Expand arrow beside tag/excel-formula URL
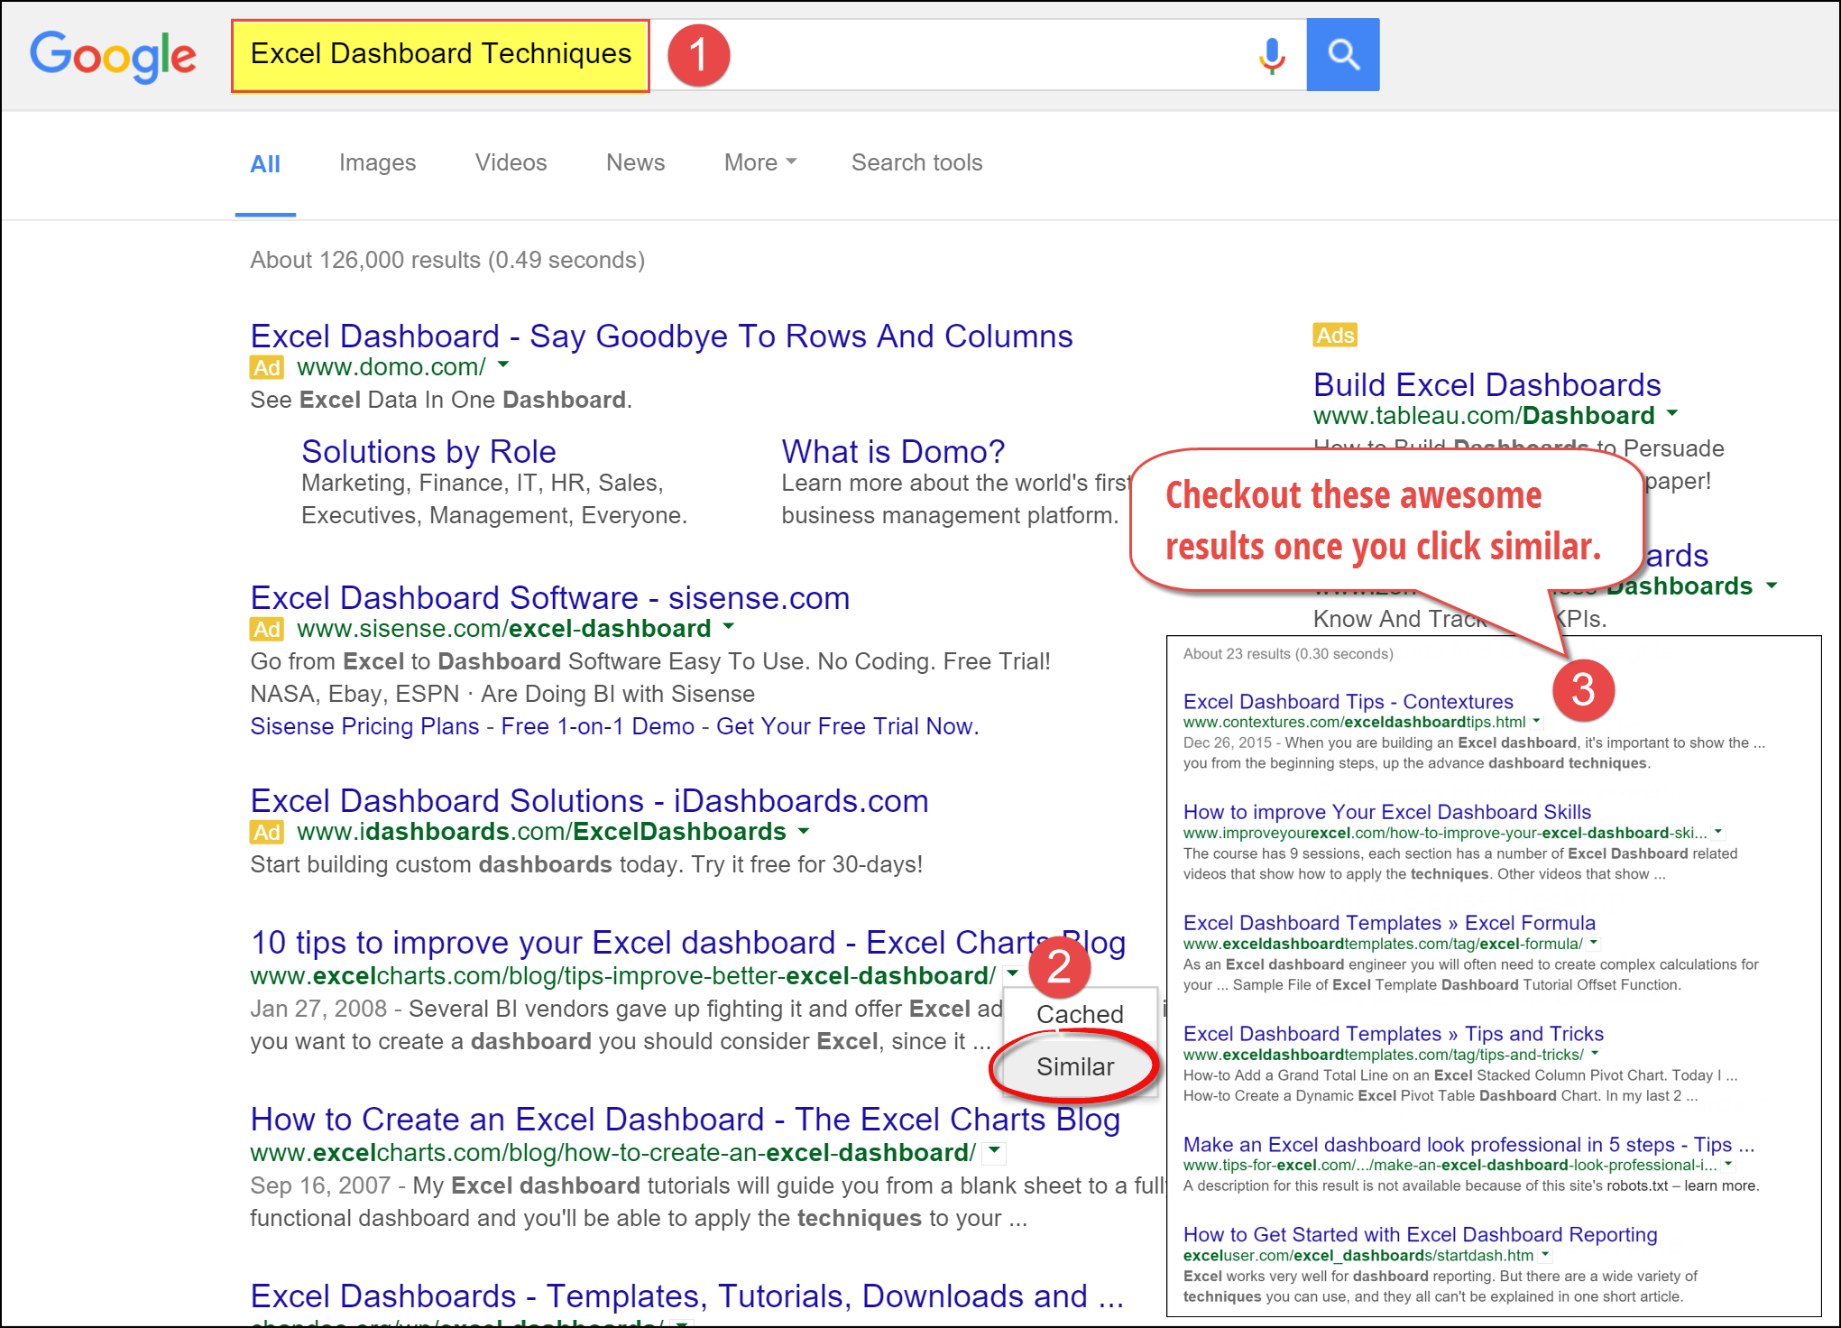The image size is (1841, 1328). 1594,943
